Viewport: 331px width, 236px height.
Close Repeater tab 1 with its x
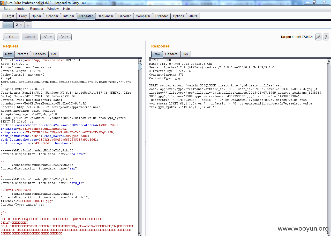coord(10,25)
